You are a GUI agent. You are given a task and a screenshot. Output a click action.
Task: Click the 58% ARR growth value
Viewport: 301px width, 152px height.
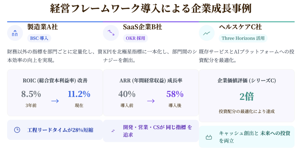(x=175, y=94)
